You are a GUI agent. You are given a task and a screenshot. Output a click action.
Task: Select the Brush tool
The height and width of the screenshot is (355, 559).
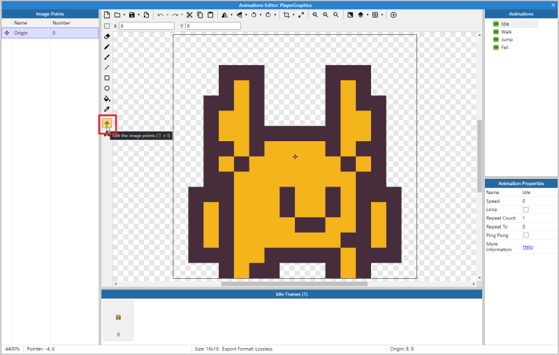107,57
